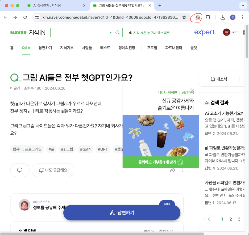Bookmark this page with the star icon
The width and height of the screenshot is (249, 235).
[184, 17]
